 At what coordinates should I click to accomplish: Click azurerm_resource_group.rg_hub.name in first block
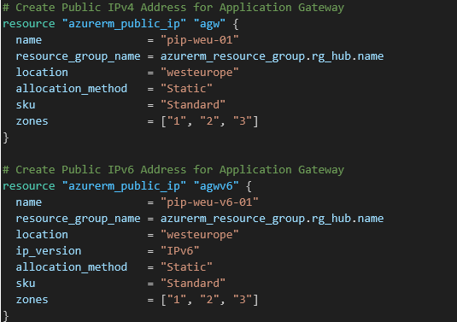(x=272, y=56)
